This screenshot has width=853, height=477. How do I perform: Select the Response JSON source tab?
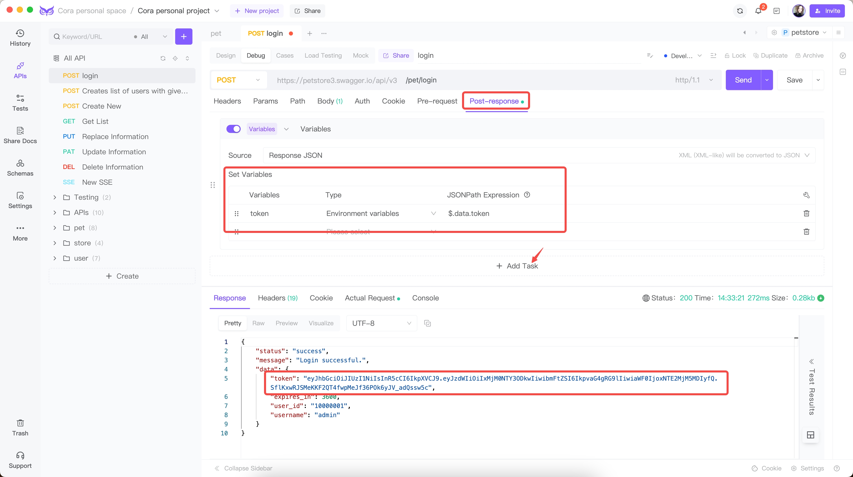coord(296,155)
